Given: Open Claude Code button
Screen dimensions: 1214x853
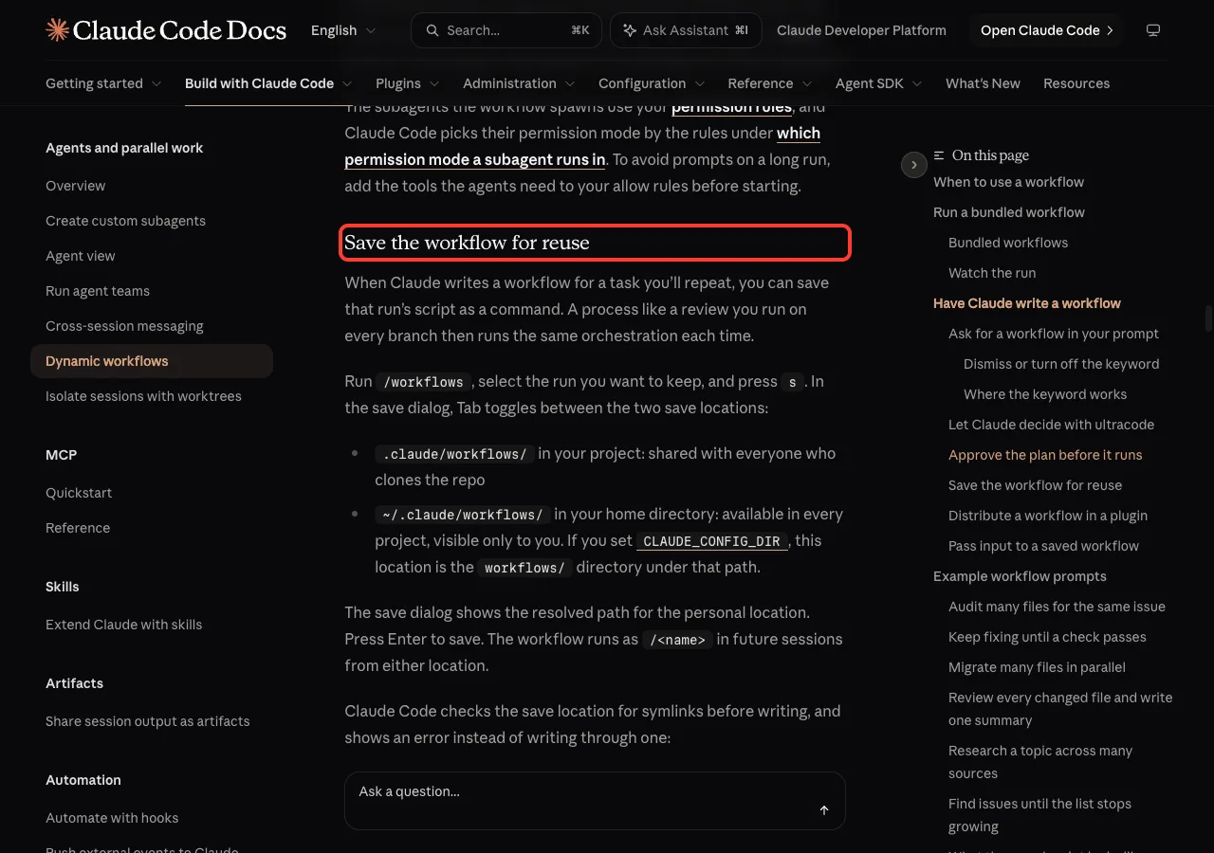Looking at the screenshot, I should pyautogui.click(x=1046, y=30).
